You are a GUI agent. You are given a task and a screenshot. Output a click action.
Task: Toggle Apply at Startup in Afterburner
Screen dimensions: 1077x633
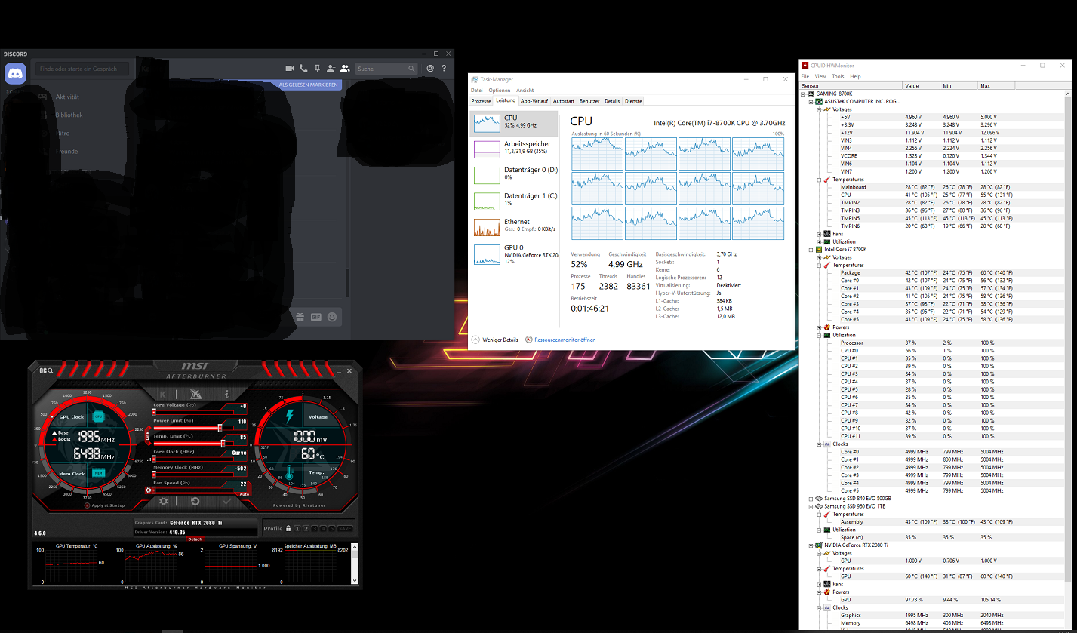point(88,505)
